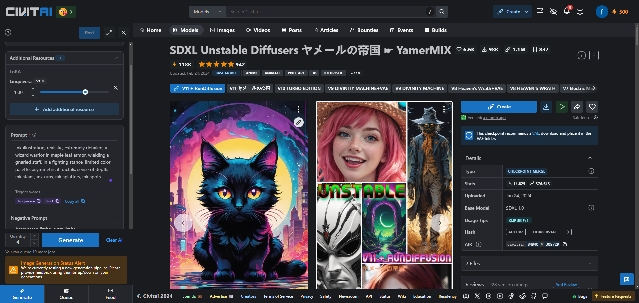Go to the Home tab
The width and height of the screenshot is (639, 303).
point(150,30)
